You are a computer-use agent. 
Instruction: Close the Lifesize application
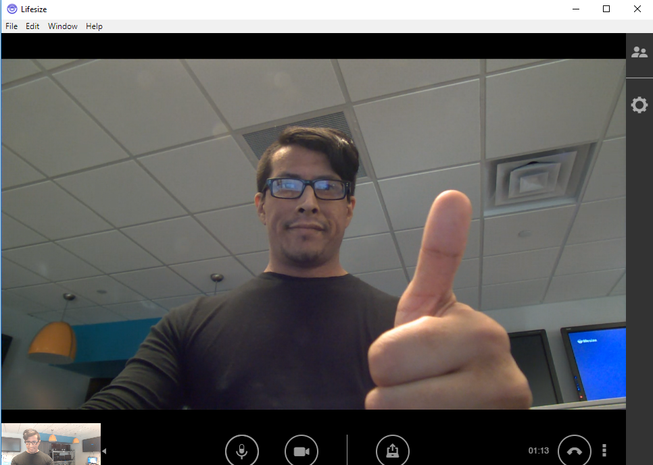[x=637, y=9]
